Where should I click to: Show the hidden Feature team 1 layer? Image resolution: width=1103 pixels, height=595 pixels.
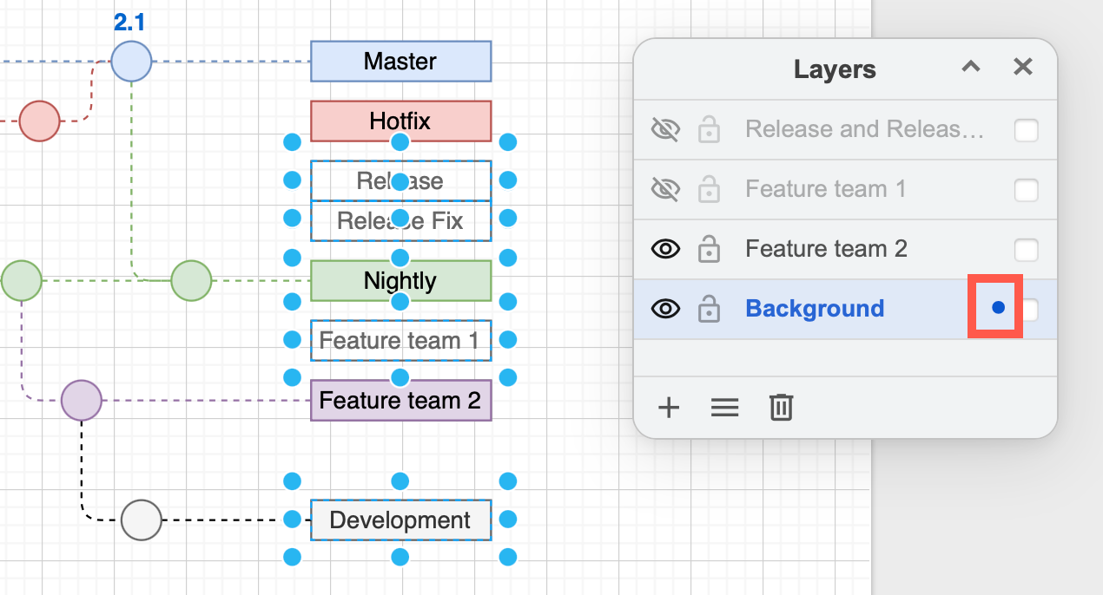[664, 189]
